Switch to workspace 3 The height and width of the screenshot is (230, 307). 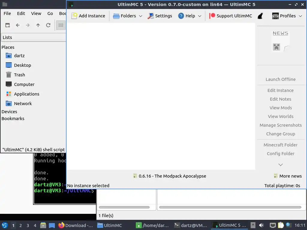pyautogui.click(x=28, y=226)
